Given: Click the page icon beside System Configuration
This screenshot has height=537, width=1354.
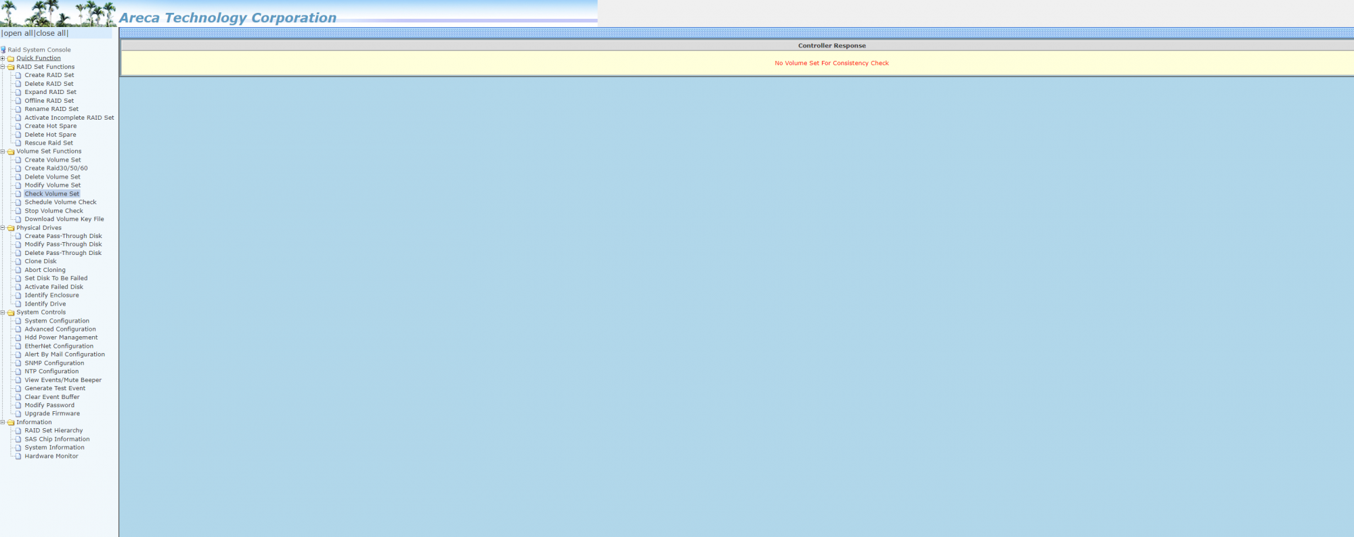Looking at the screenshot, I should [19, 321].
